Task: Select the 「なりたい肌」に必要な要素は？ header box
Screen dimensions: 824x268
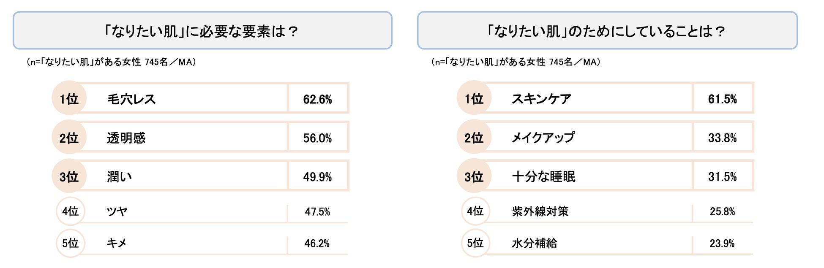Action: coord(202,31)
